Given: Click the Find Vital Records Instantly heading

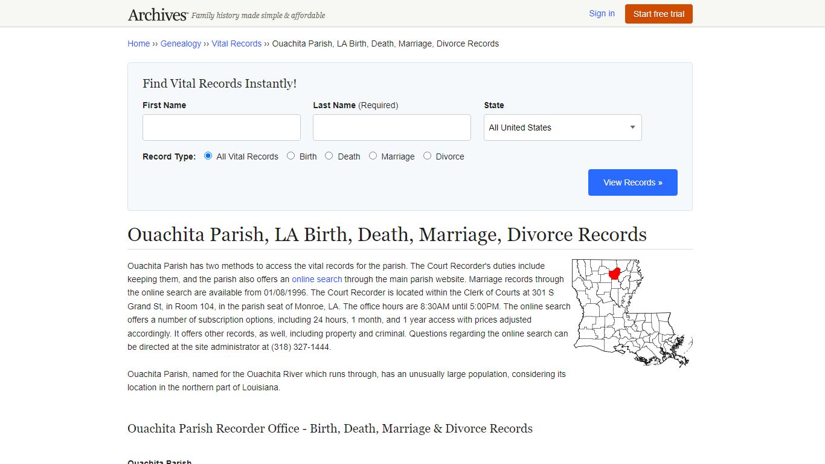Looking at the screenshot, I should 220,84.
